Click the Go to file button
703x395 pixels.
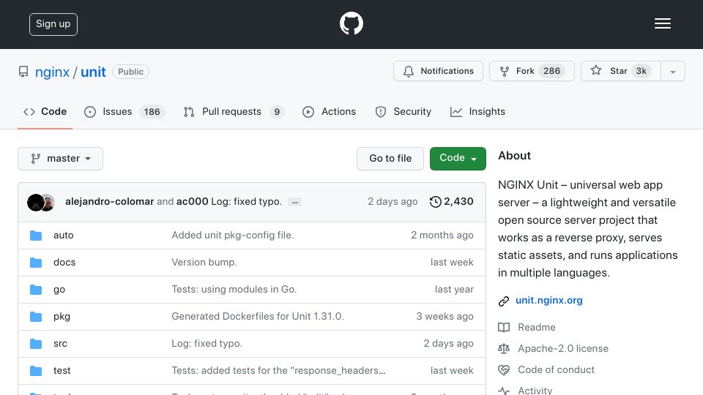[x=390, y=159]
